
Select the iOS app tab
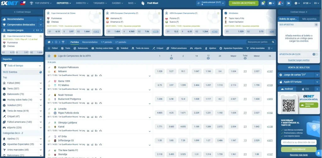point(305,89)
